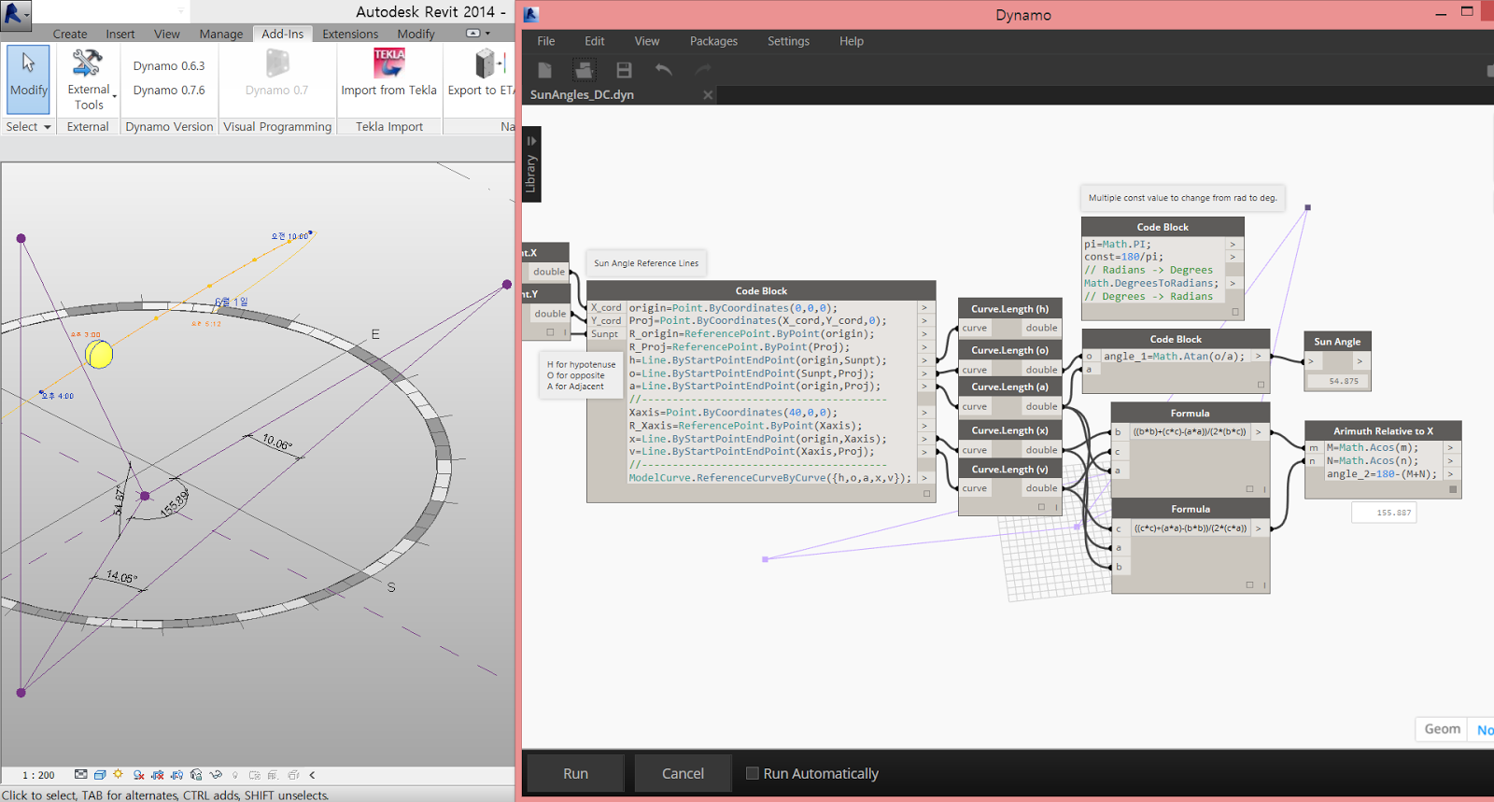Reveal hidden elements lightbulb icon
The image size is (1494, 802).
point(235,775)
